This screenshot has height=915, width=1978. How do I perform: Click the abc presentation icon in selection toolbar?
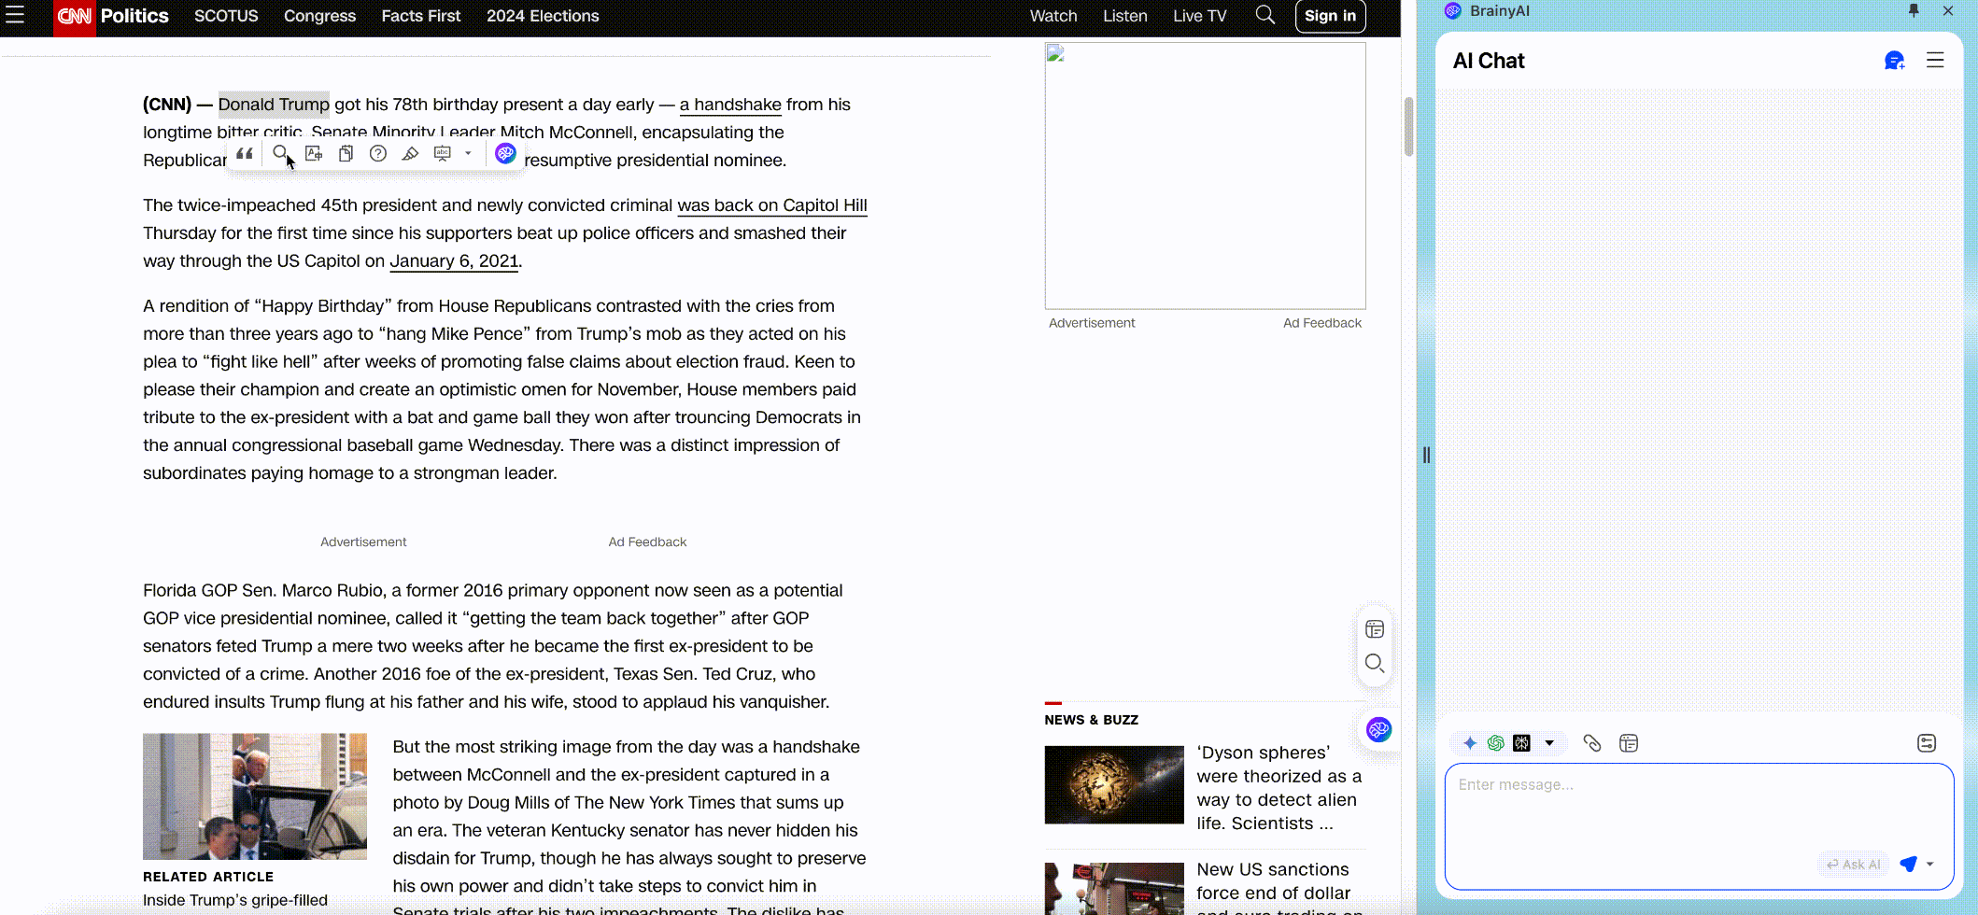pos(443,153)
